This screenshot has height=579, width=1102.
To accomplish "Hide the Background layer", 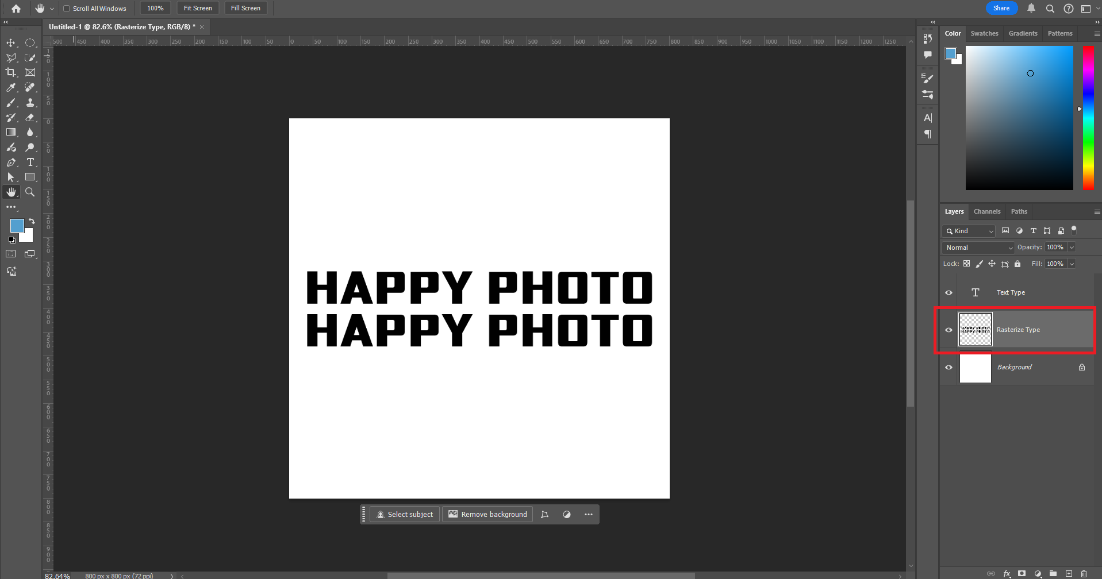I will coord(949,368).
